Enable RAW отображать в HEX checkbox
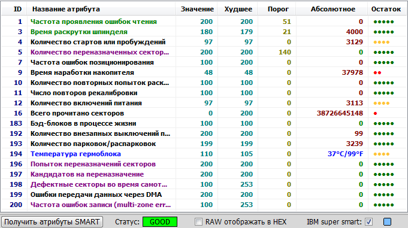Screen dimensions: 408x228 pyautogui.click(x=198, y=222)
